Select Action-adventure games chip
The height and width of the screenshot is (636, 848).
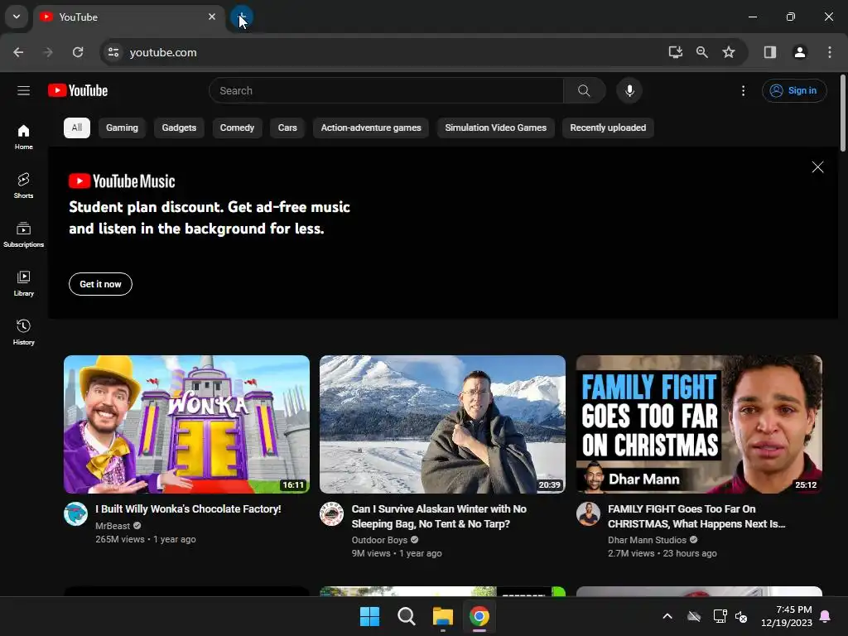pos(371,128)
